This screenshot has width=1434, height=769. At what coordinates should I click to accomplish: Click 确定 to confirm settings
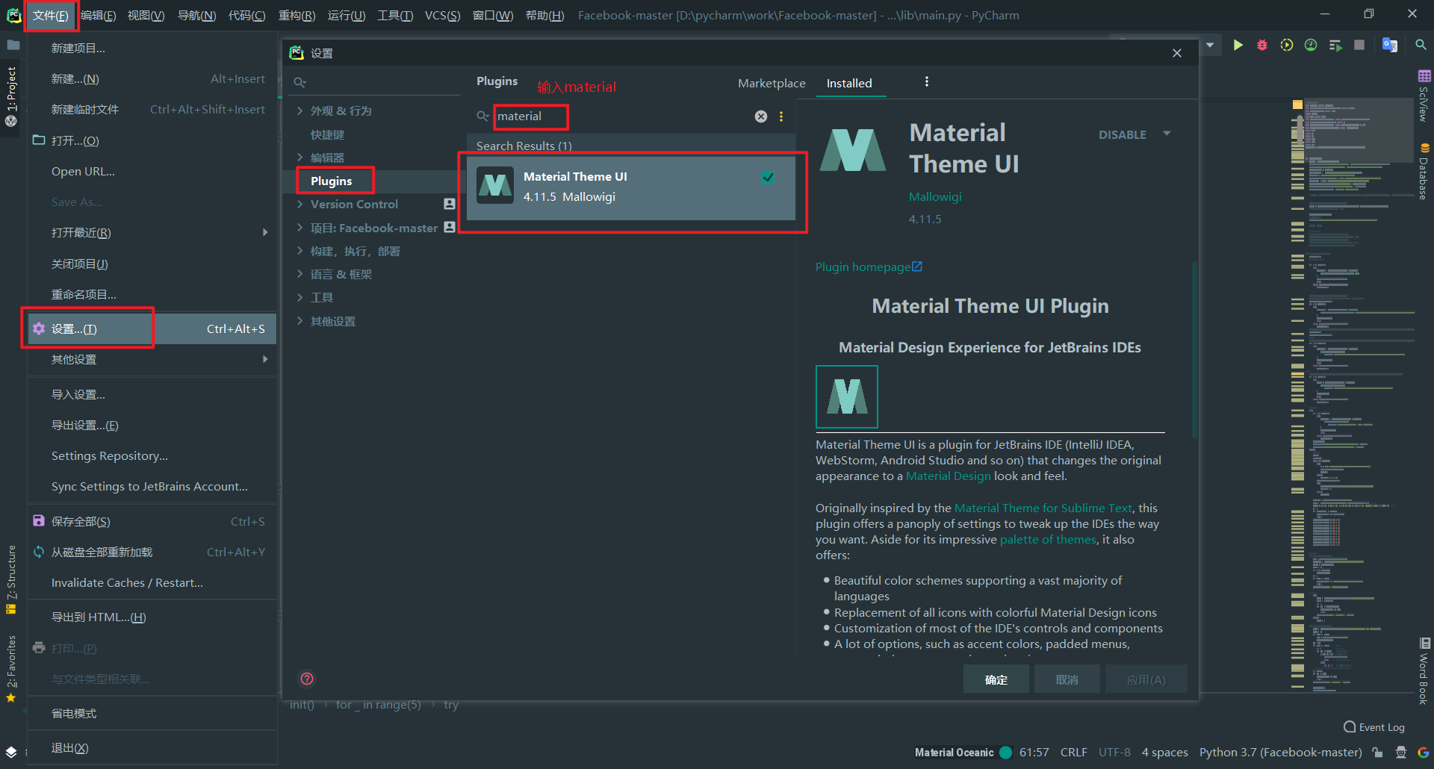(x=996, y=679)
